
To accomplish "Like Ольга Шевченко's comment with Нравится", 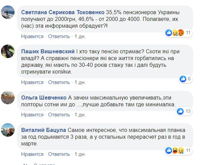I will 32,114.
